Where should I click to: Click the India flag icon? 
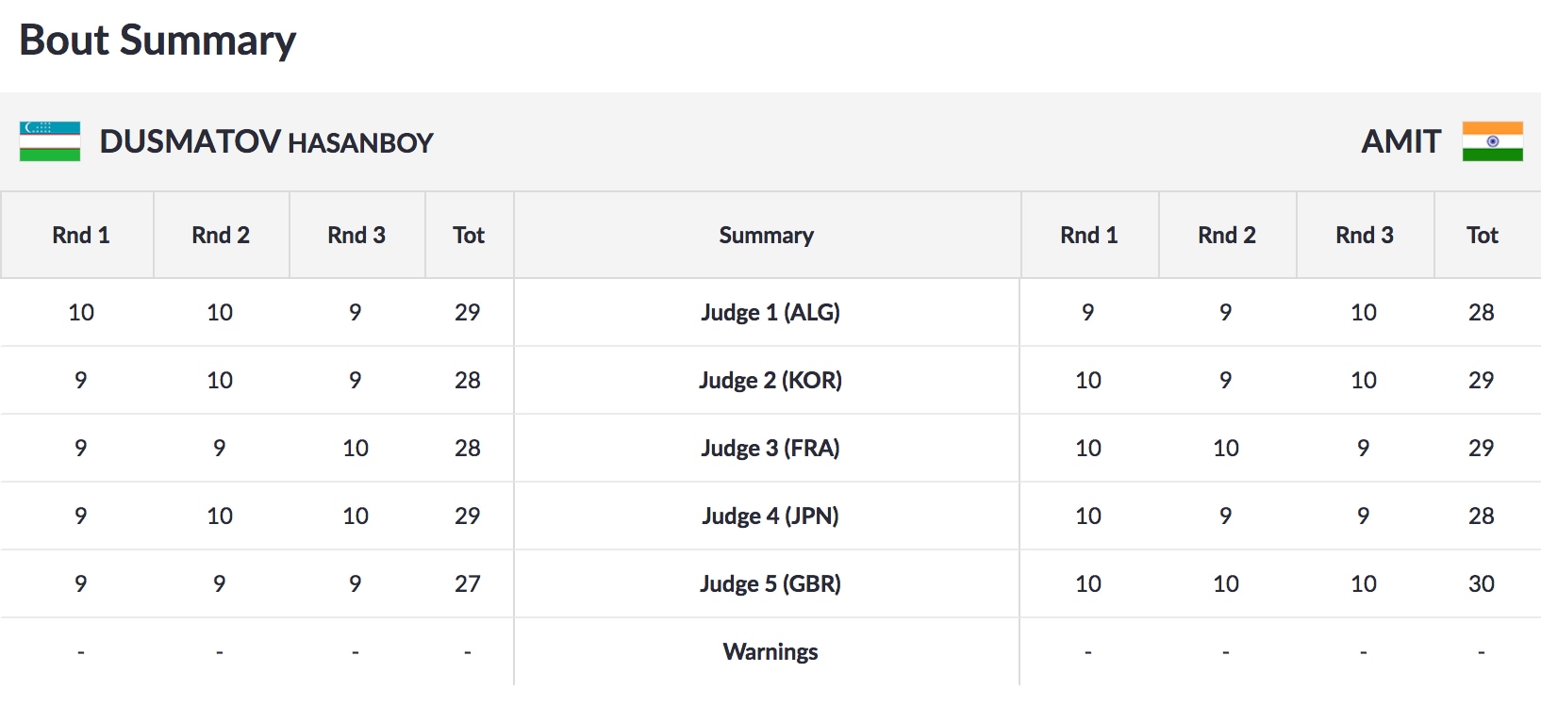[x=1492, y=141]
